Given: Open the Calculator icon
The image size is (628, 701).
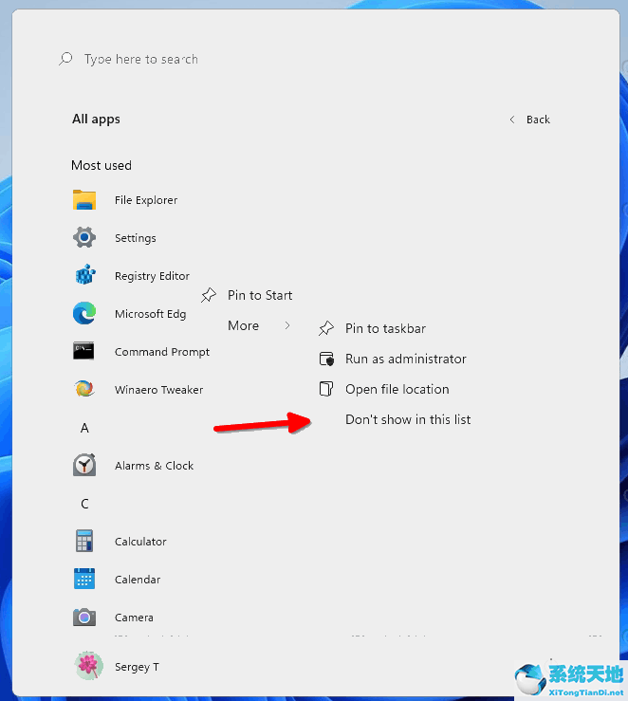Looking at the screenshot, I should (x=84, y=541).
